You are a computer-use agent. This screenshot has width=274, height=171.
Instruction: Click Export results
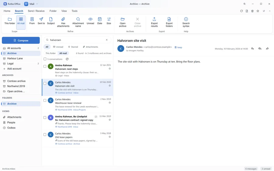coord(154,22)
